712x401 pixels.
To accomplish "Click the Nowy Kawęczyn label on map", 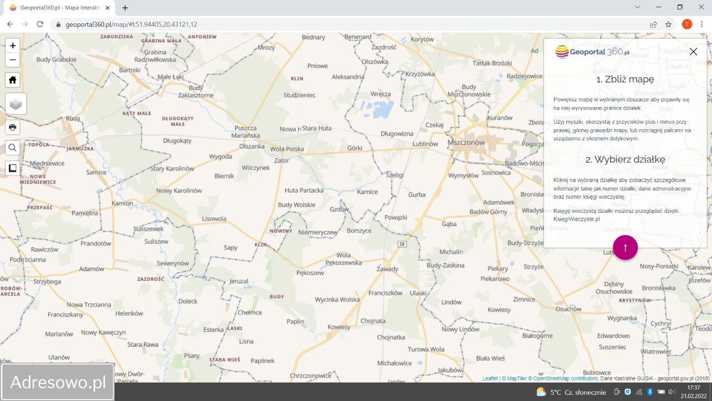I will (103, 332).
